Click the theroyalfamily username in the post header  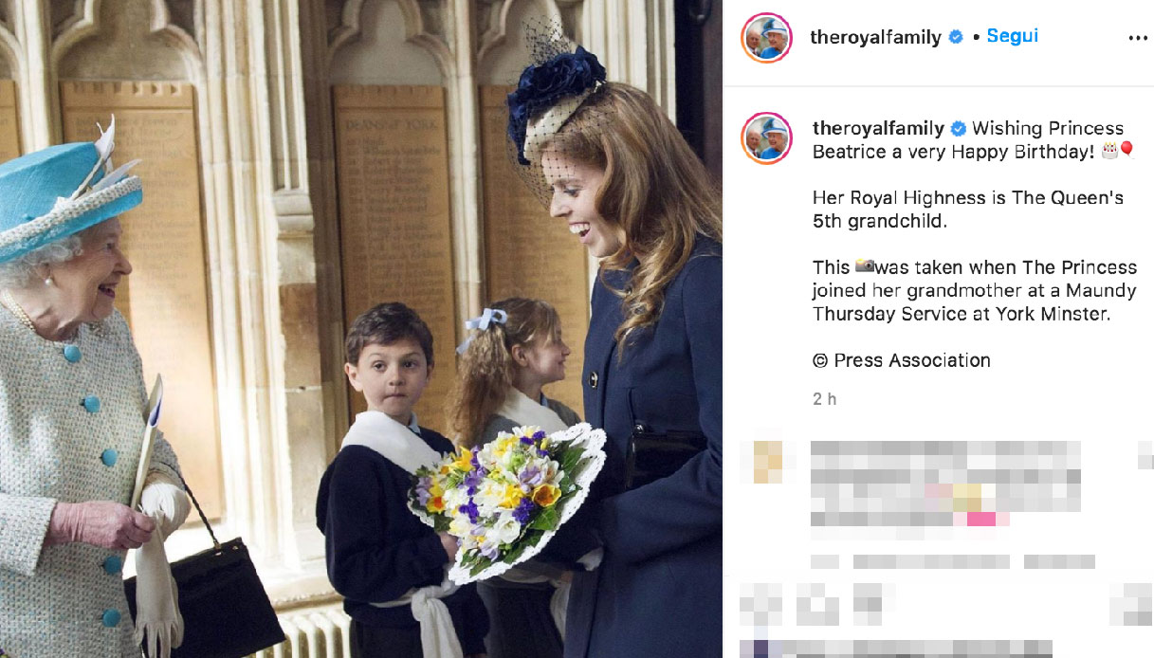click(x=875, y=37)
